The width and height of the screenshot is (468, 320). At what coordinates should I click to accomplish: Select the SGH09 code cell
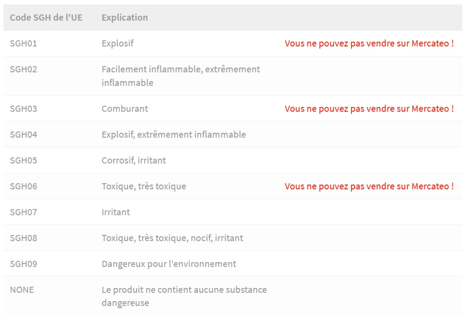click(x=23, y=264)
